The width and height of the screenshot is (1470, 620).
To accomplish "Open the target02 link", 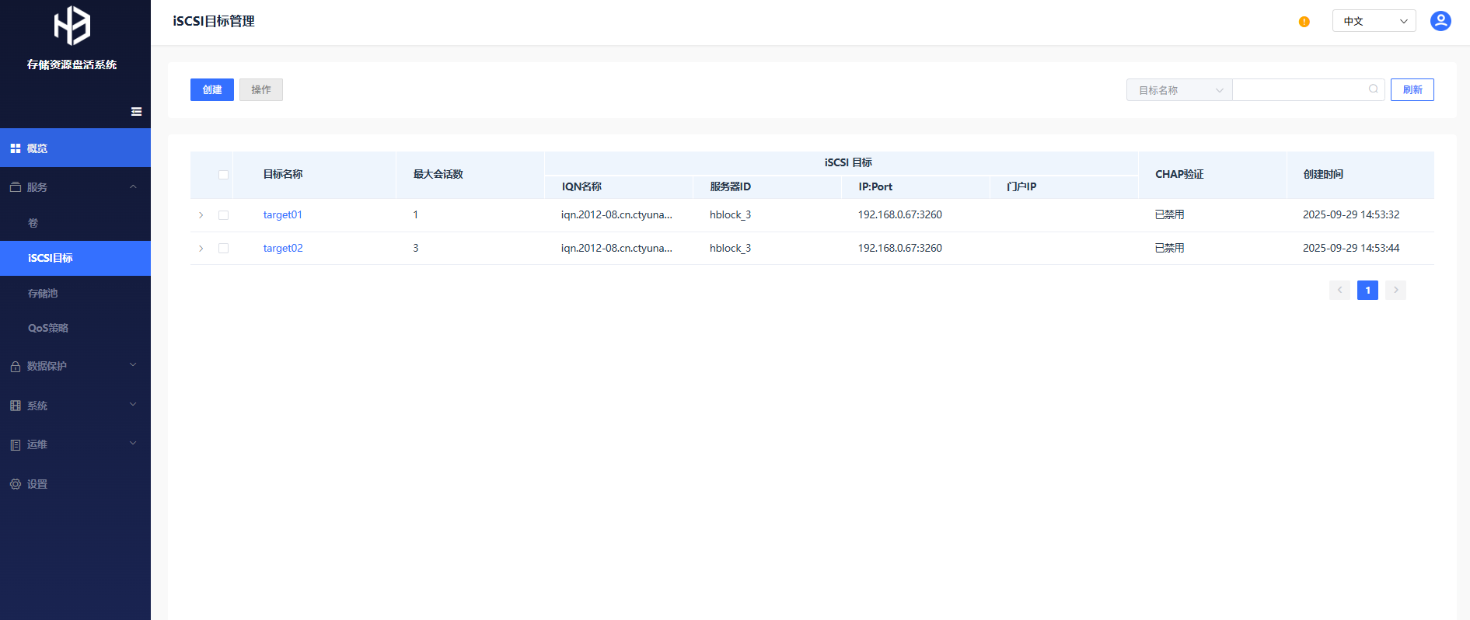I will tap(283, 249).
